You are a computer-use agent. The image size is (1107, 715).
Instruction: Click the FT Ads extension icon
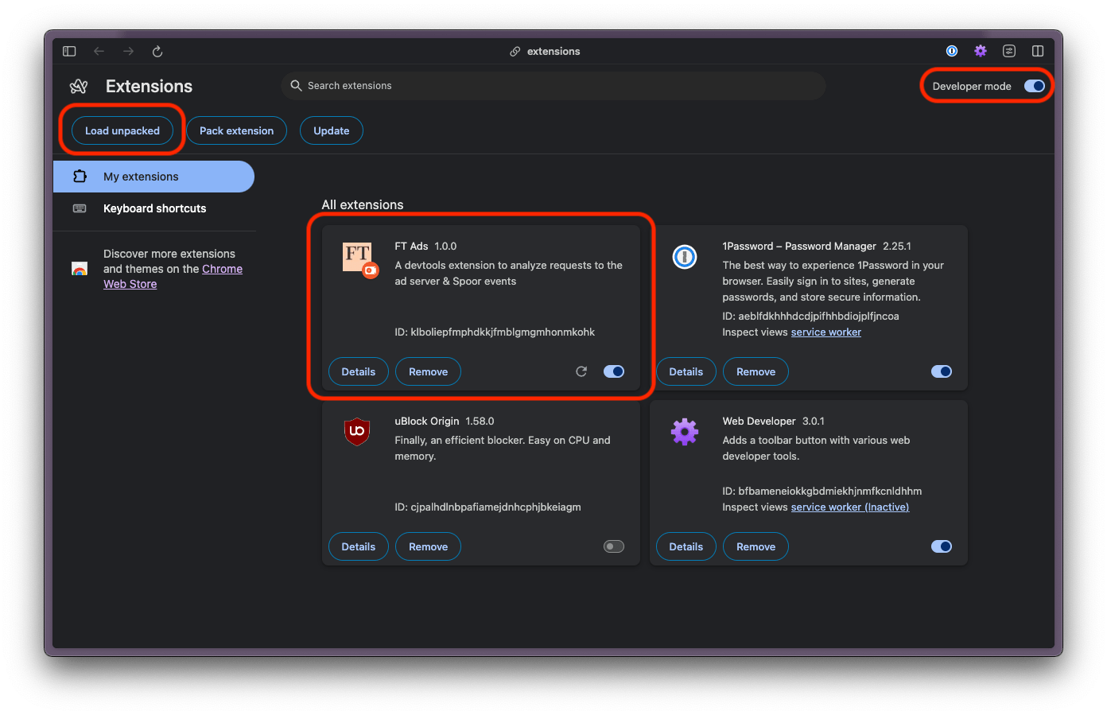(x=360, y=260)
